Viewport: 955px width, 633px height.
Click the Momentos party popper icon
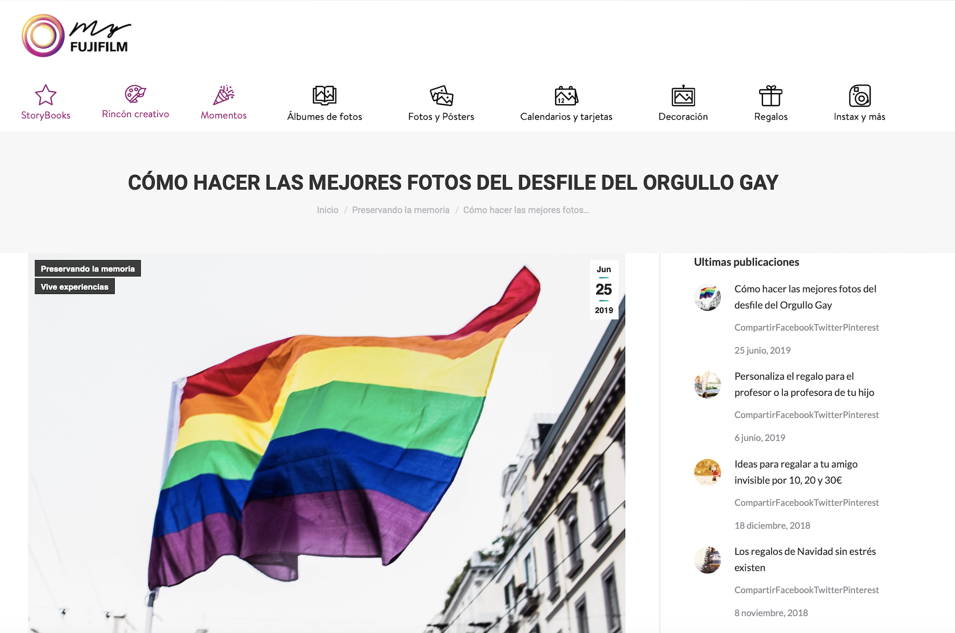click(224, 95)
